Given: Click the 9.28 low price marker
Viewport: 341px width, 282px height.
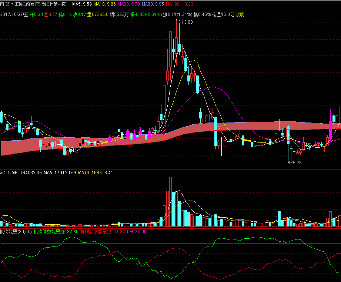Looking at the screenshot, I should [297, 162].
